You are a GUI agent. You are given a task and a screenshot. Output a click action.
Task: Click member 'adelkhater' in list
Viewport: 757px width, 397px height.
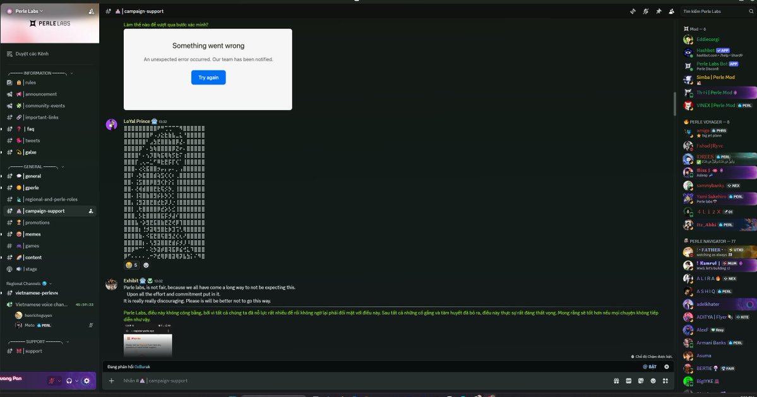[x=719, y=304]
